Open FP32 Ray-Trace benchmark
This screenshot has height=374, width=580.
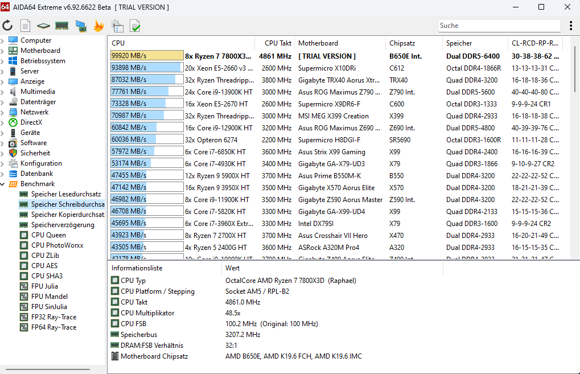coord(54,317)
